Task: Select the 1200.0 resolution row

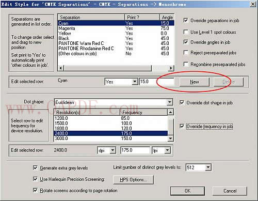Action: (x=111, y=118)
